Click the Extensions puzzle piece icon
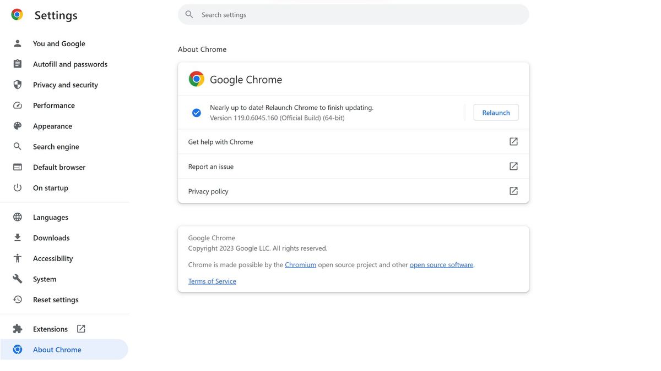This screenshot has height=371, width=661. point(17,328)
